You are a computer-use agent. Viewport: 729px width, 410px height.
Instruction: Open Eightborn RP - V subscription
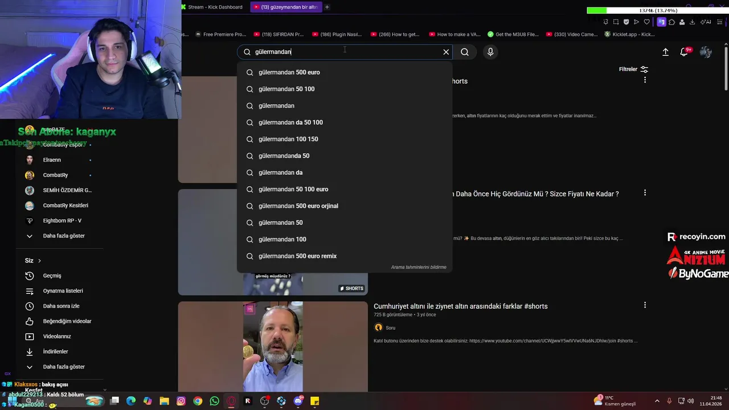[x=60, y=221]
